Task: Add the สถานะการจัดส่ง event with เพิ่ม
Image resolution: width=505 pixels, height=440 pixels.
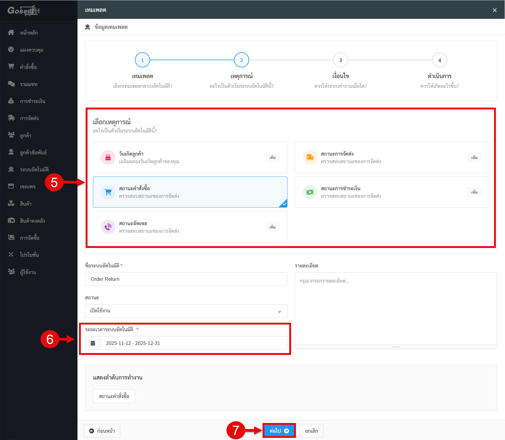Action: tap(474, 157)
